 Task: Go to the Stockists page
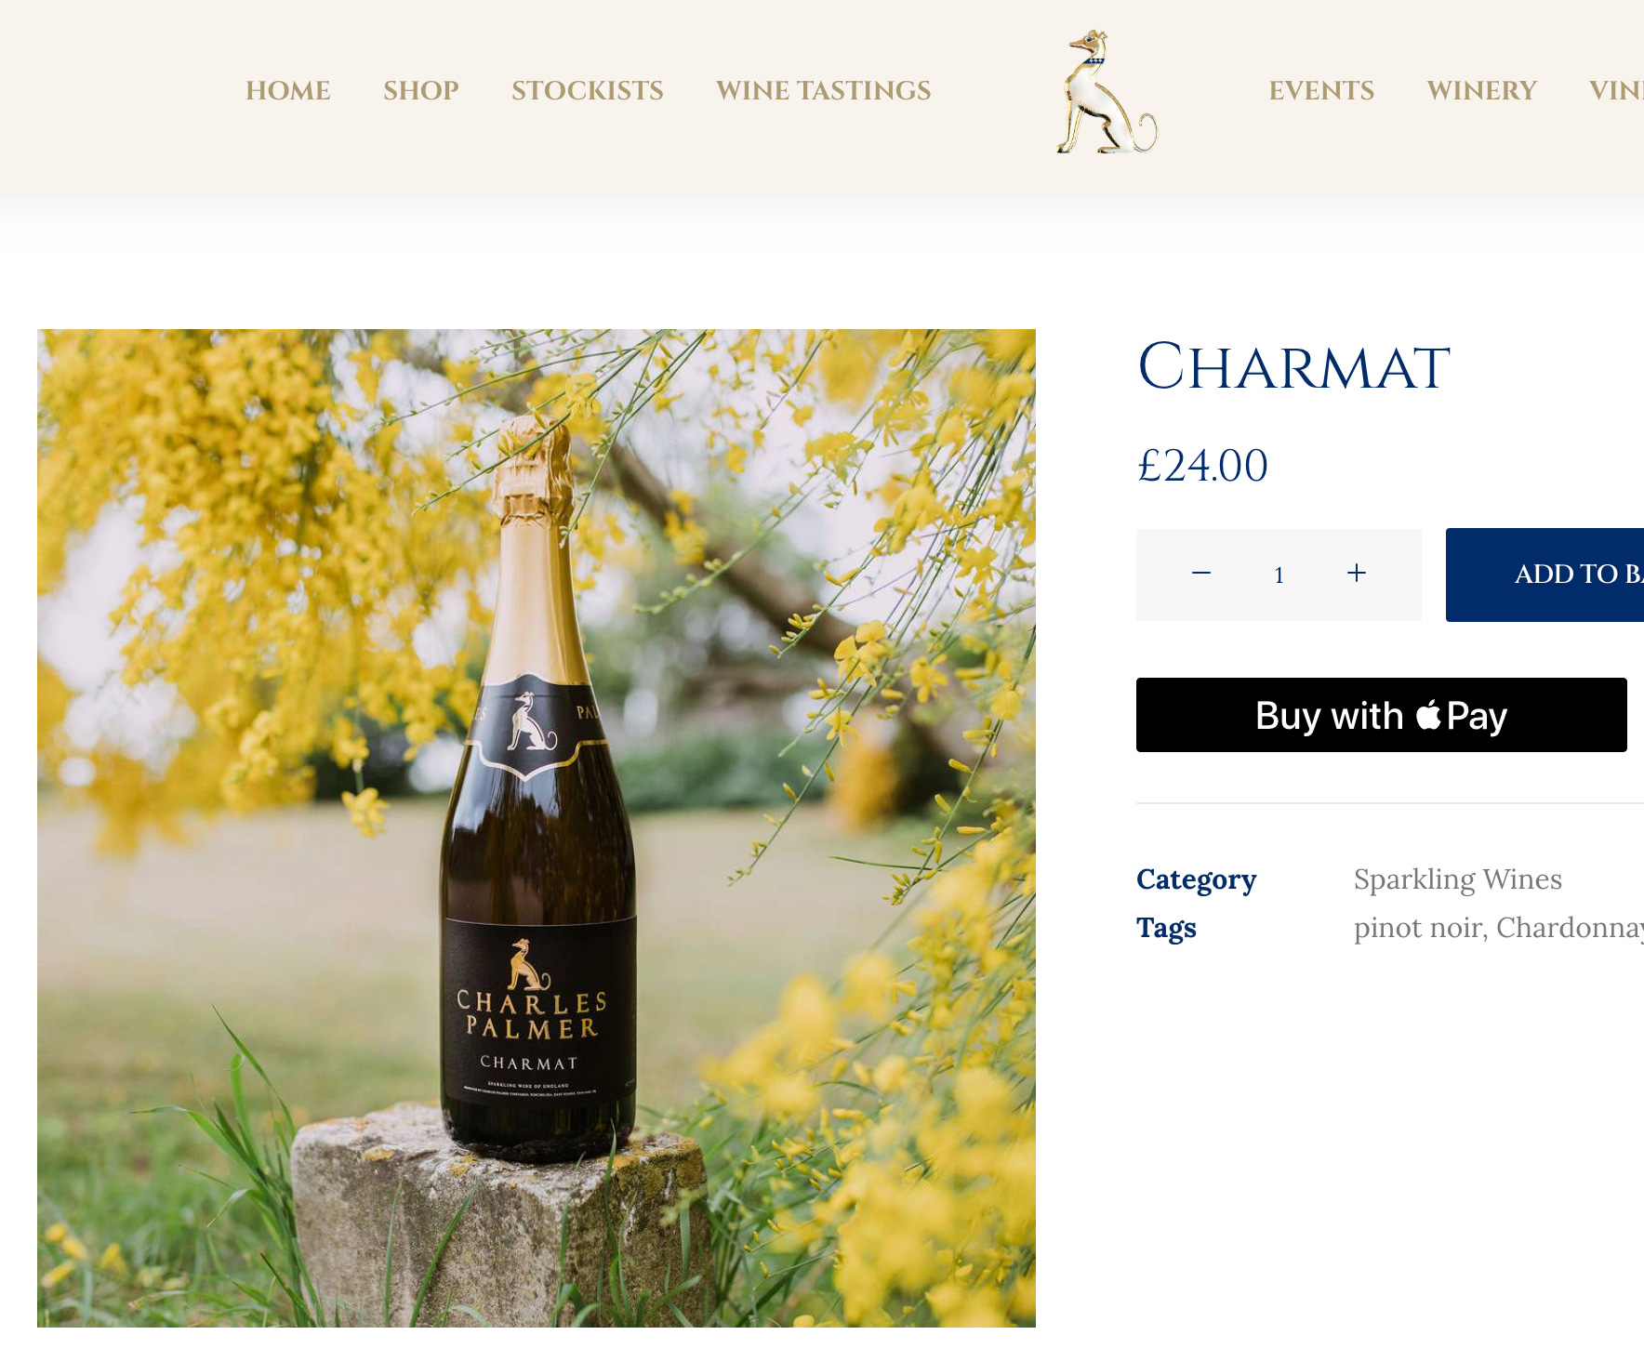click(x=588, y=90)
